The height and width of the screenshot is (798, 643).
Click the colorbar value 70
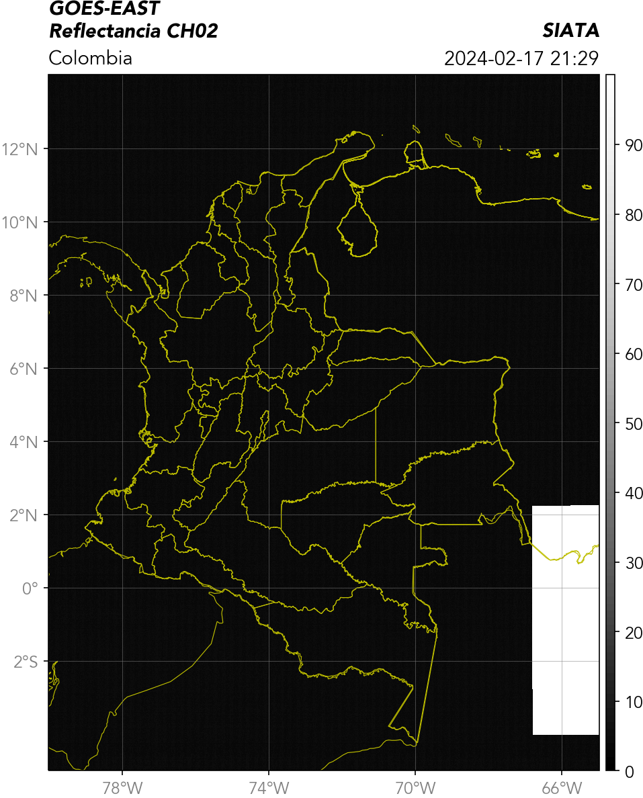tap(634, 285)
